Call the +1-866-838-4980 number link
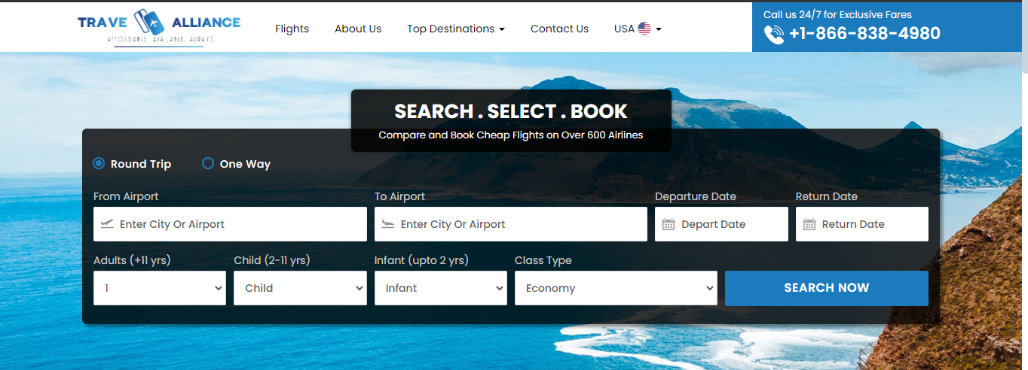This screenshot has width=1028, height=370. pyautogui.click(x=864, y=33)
